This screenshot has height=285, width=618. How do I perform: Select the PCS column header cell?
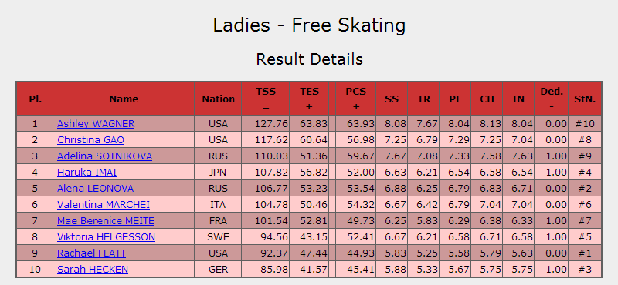[x=356, y=99]
